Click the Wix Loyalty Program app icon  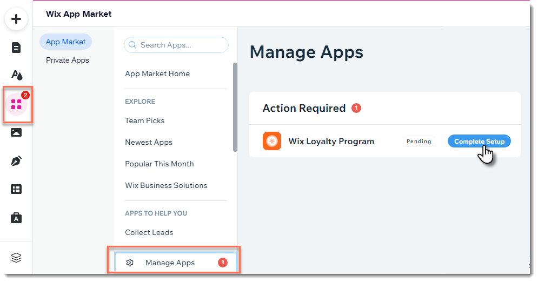[x=272, y=141]
